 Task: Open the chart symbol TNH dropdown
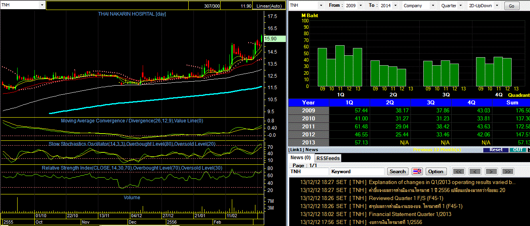42,5
